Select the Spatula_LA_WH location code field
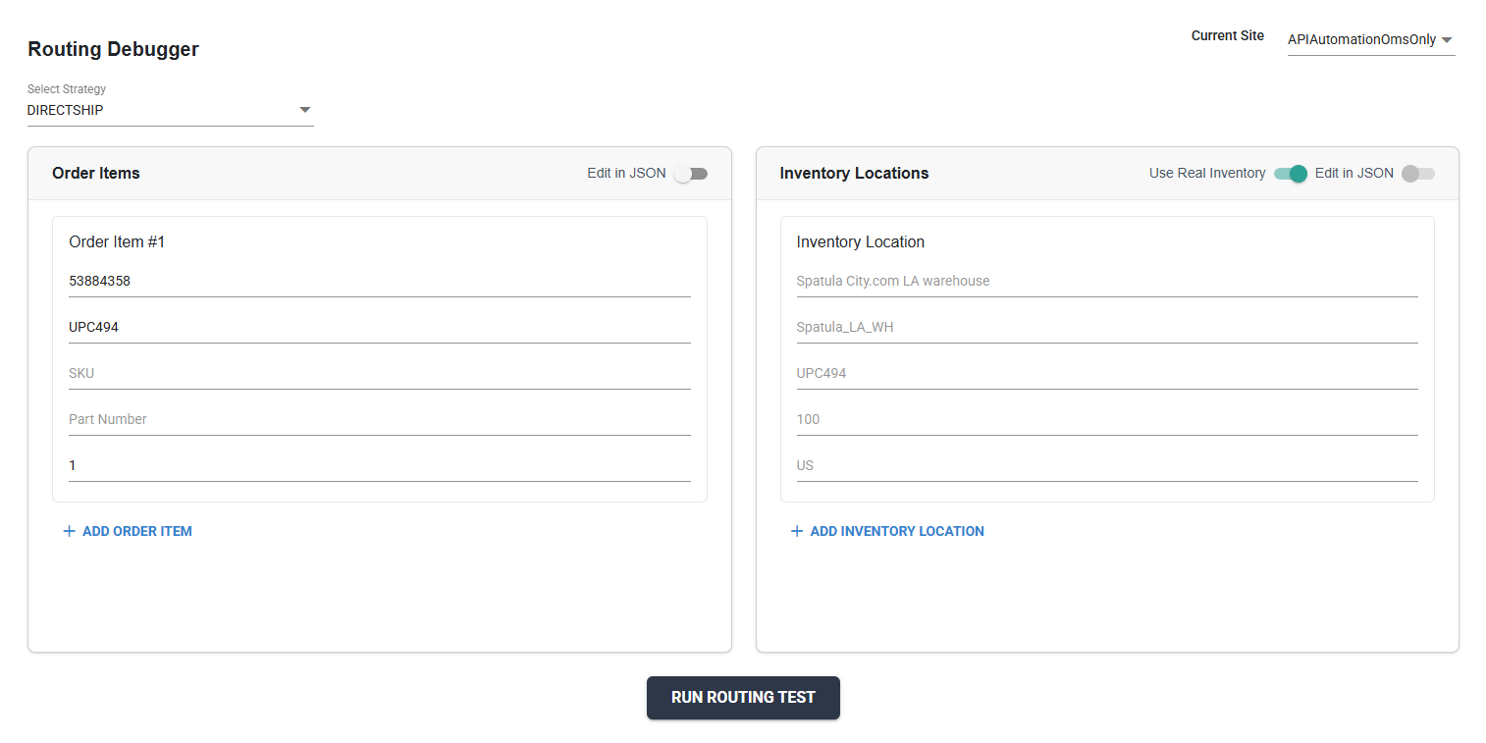Viewport: 1486px width, 743px height. tap(1106, 328)
